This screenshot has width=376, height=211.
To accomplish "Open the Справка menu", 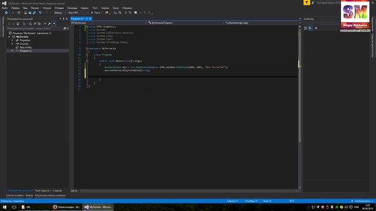I will 127,8.
